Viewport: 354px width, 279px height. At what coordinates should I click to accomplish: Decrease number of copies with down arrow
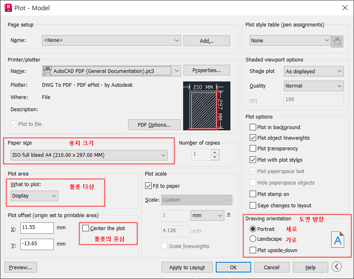click(215, 157)
